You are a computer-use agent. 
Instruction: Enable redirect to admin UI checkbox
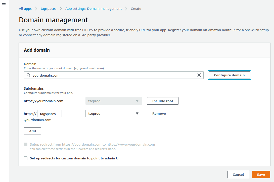(26, 158)
